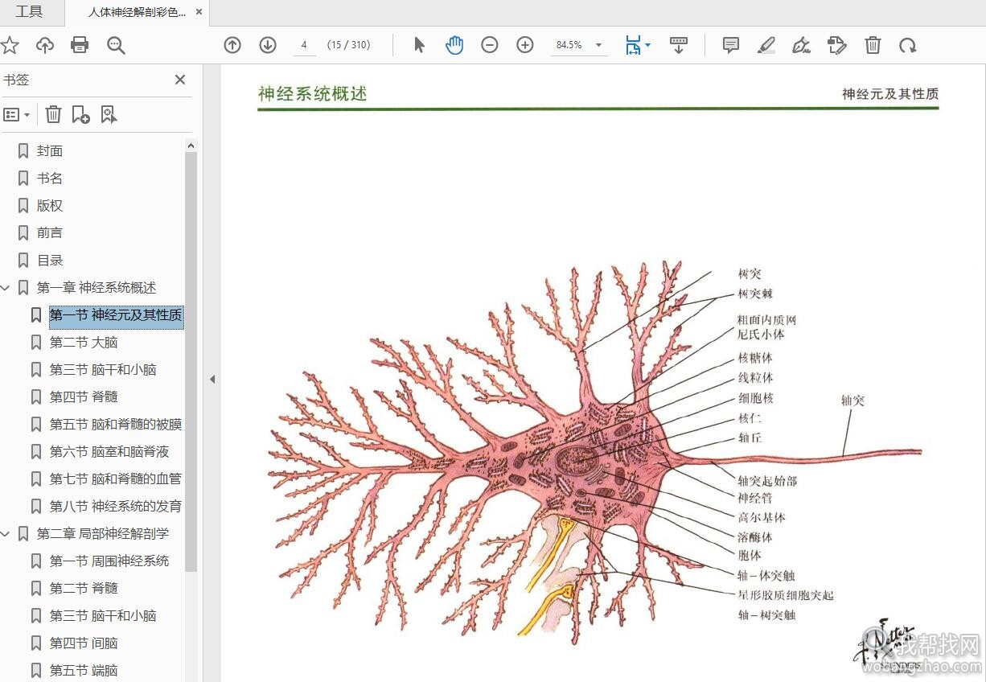Add new bookmark icon in panel
This screenshot has height=682, width=986.
pyautogui.click(x=80, y=114)
